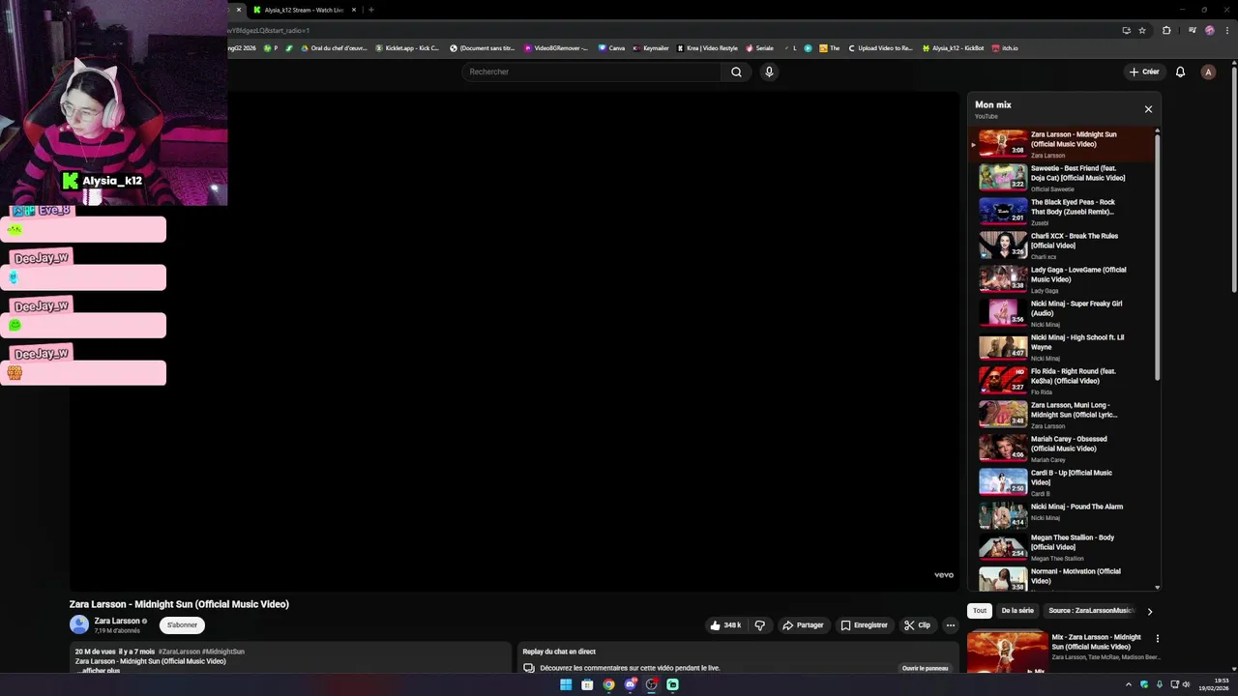The height and width of the screenshot is (696, 1238).
Task: Open the account avatar menu
Action: 1208,72
